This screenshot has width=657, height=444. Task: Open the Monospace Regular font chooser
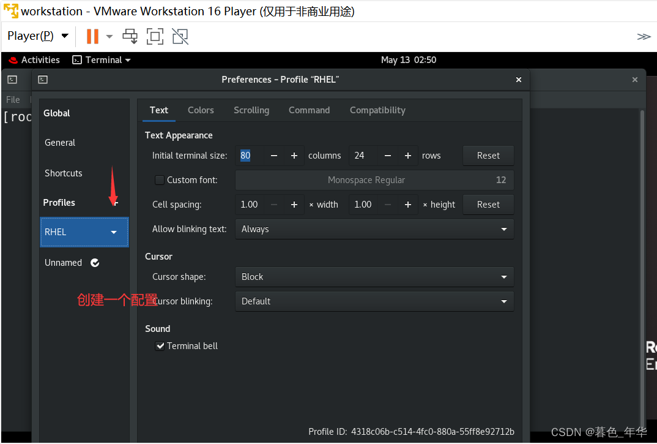pyautogui.click(x=374, y=180)
